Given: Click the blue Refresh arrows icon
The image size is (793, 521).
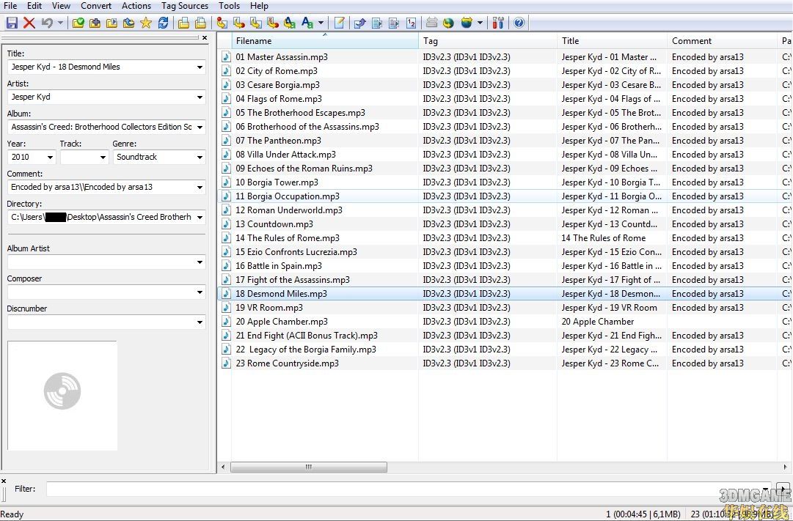Looking at the screenshot, I should tap(163, 23).
